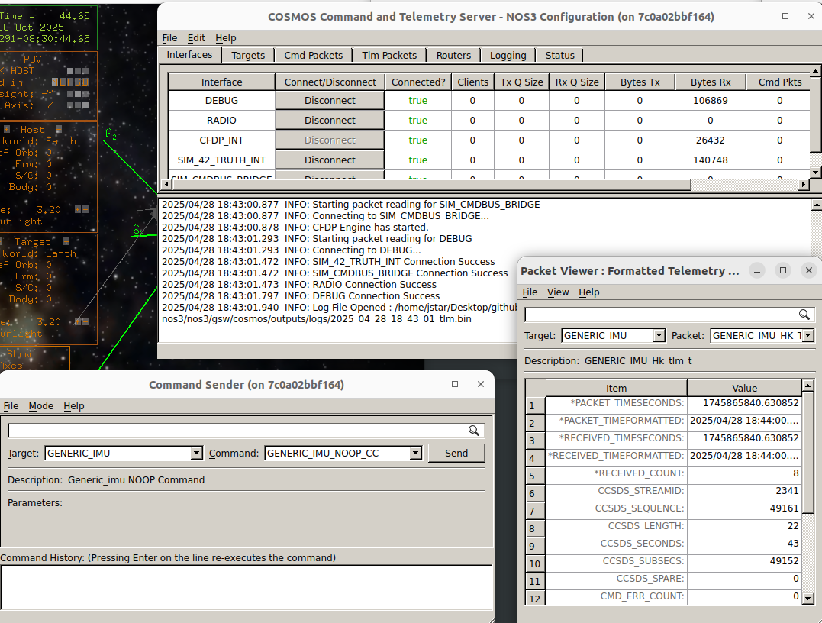
Task: Select the S frame toggle in POV panel
Action: [x=78, y=82]
